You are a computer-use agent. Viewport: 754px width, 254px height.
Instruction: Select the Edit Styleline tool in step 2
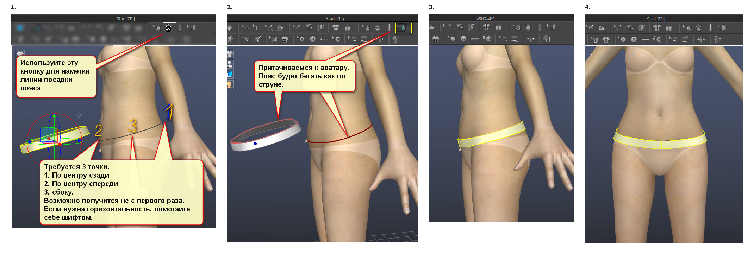[245, 39]
